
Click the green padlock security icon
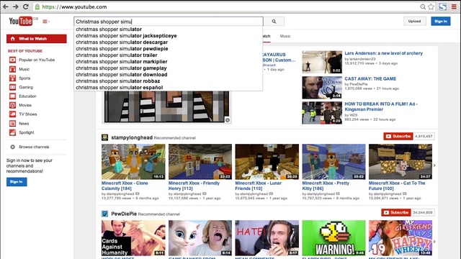(37, 6)
